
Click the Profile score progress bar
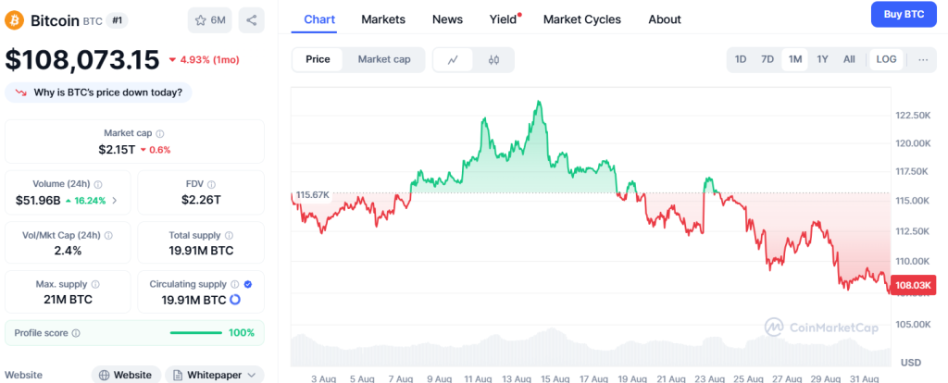coord(196,333)
